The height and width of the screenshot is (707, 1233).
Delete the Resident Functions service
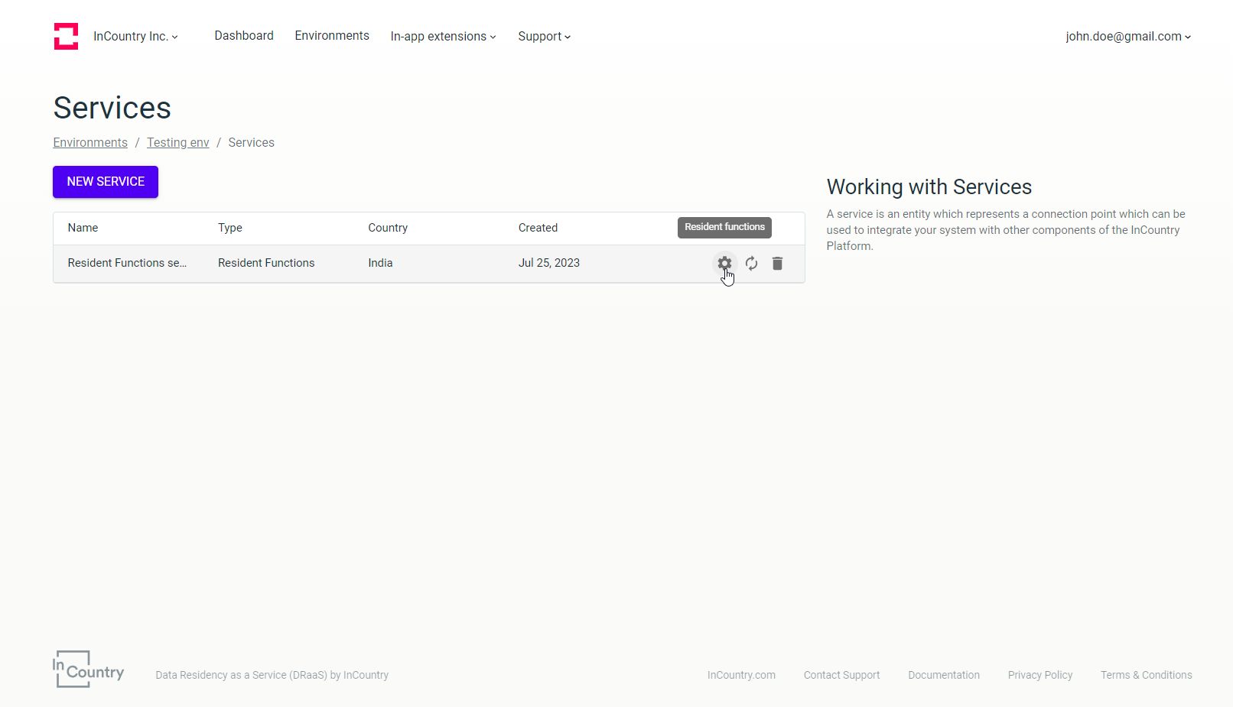[777, 263]
